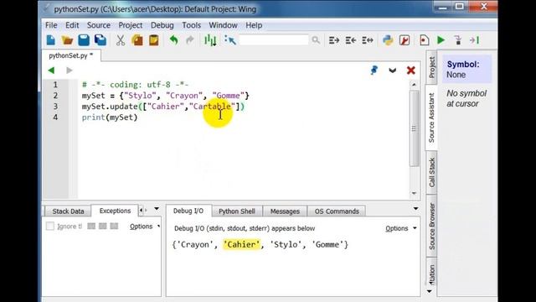
Task: Click the red PDF-style help icon
Action: [405, 40]
